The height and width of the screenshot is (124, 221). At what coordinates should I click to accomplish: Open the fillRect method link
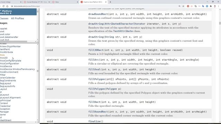pyautogui.click(x=94, y=102)
